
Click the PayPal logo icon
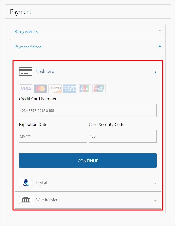[26, 183]
